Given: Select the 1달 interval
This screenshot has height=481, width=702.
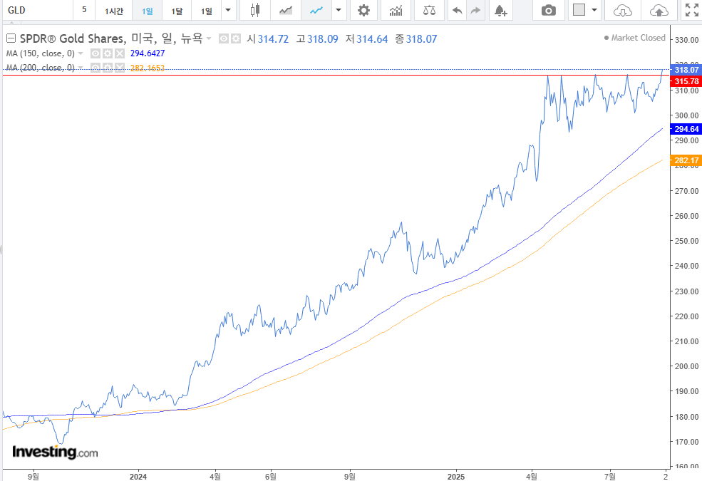Looking at the screenshot, I should pos(177,10).
